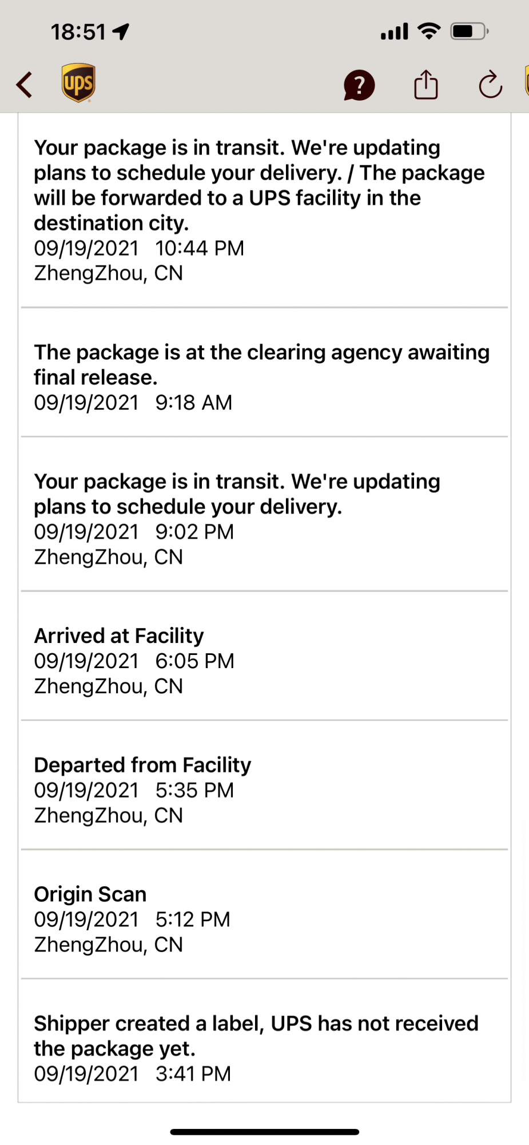Tap the home indicator bar at the bottom
This screenshot has width=529, height=1145.
coord(264,1132)
